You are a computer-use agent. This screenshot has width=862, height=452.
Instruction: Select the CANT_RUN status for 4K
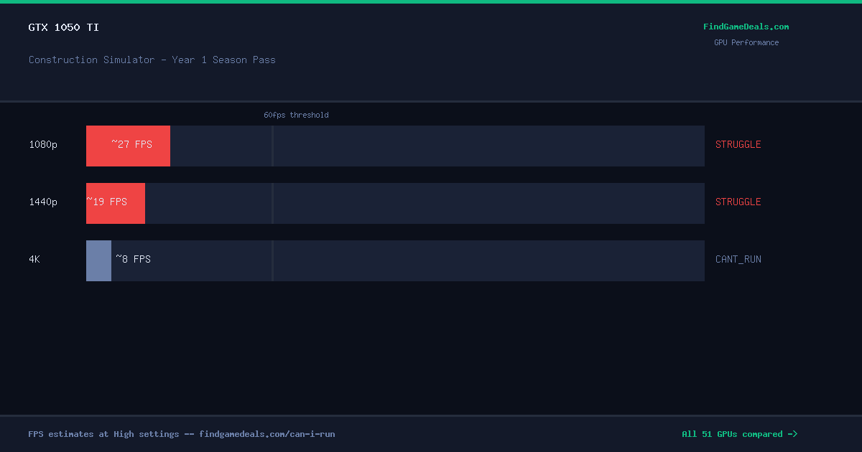pos(738,259)
